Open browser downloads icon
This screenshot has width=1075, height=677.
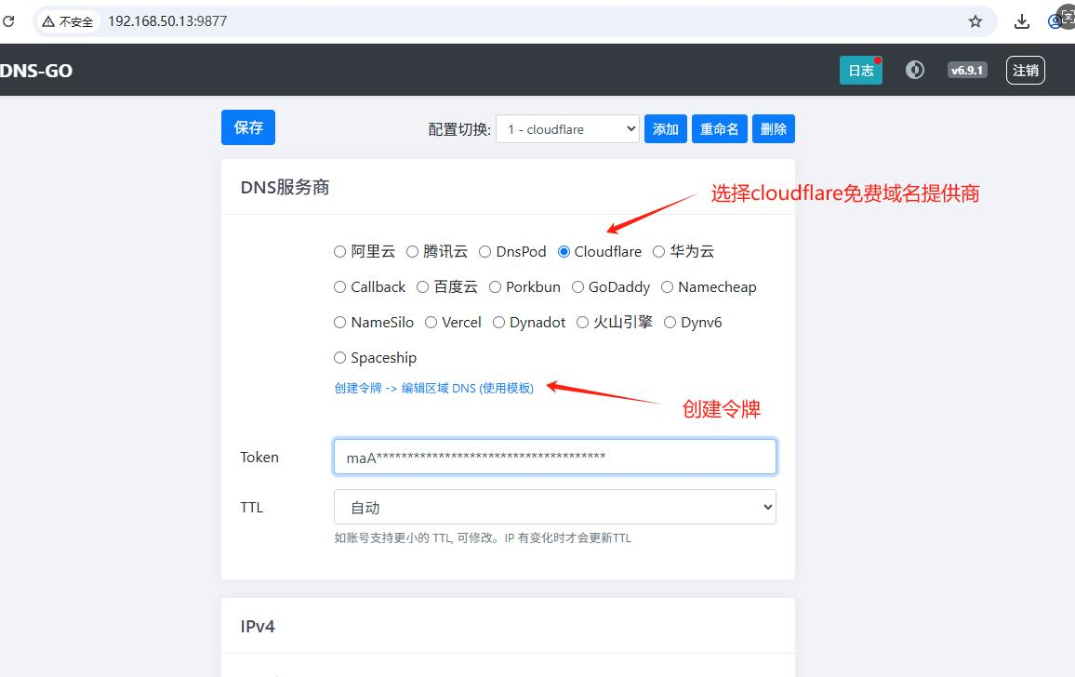coord(1021,21)
